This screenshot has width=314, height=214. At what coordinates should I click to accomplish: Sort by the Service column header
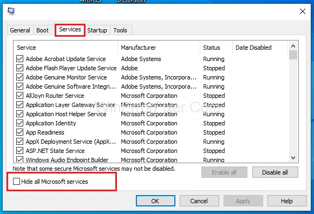(x=66, y=48)
